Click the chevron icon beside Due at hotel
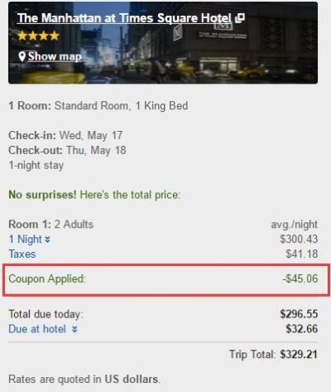Viewport: 331px width, 392px height. [74, 329]
